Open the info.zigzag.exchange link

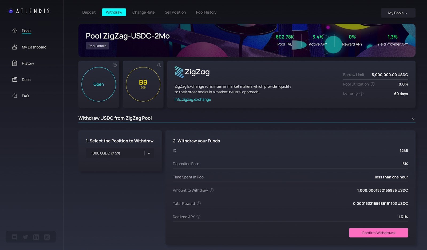193,100
